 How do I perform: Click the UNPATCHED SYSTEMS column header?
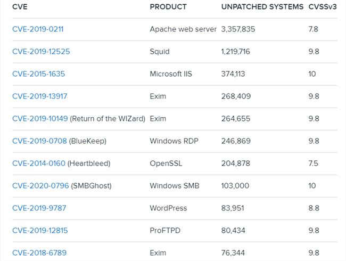click(x=262, y=7)
